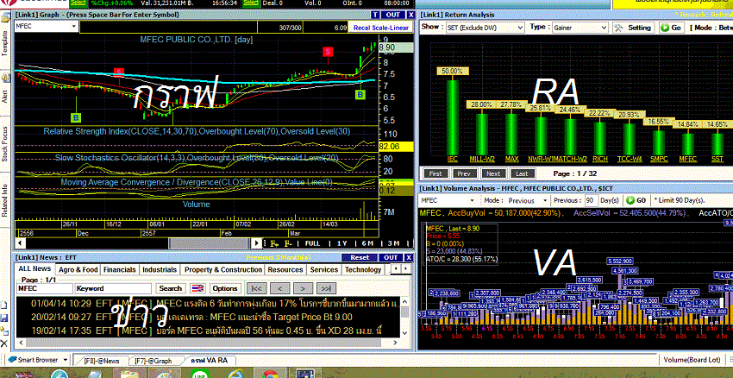Click the chart horizontal scrollbar thumb
The image size is (733, 378).
pyautogui.click(x=208, y=243)
